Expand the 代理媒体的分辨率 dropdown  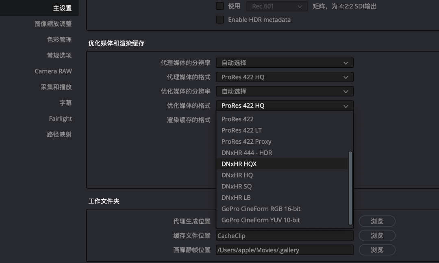pyautogui.click(x=285, y=63)
